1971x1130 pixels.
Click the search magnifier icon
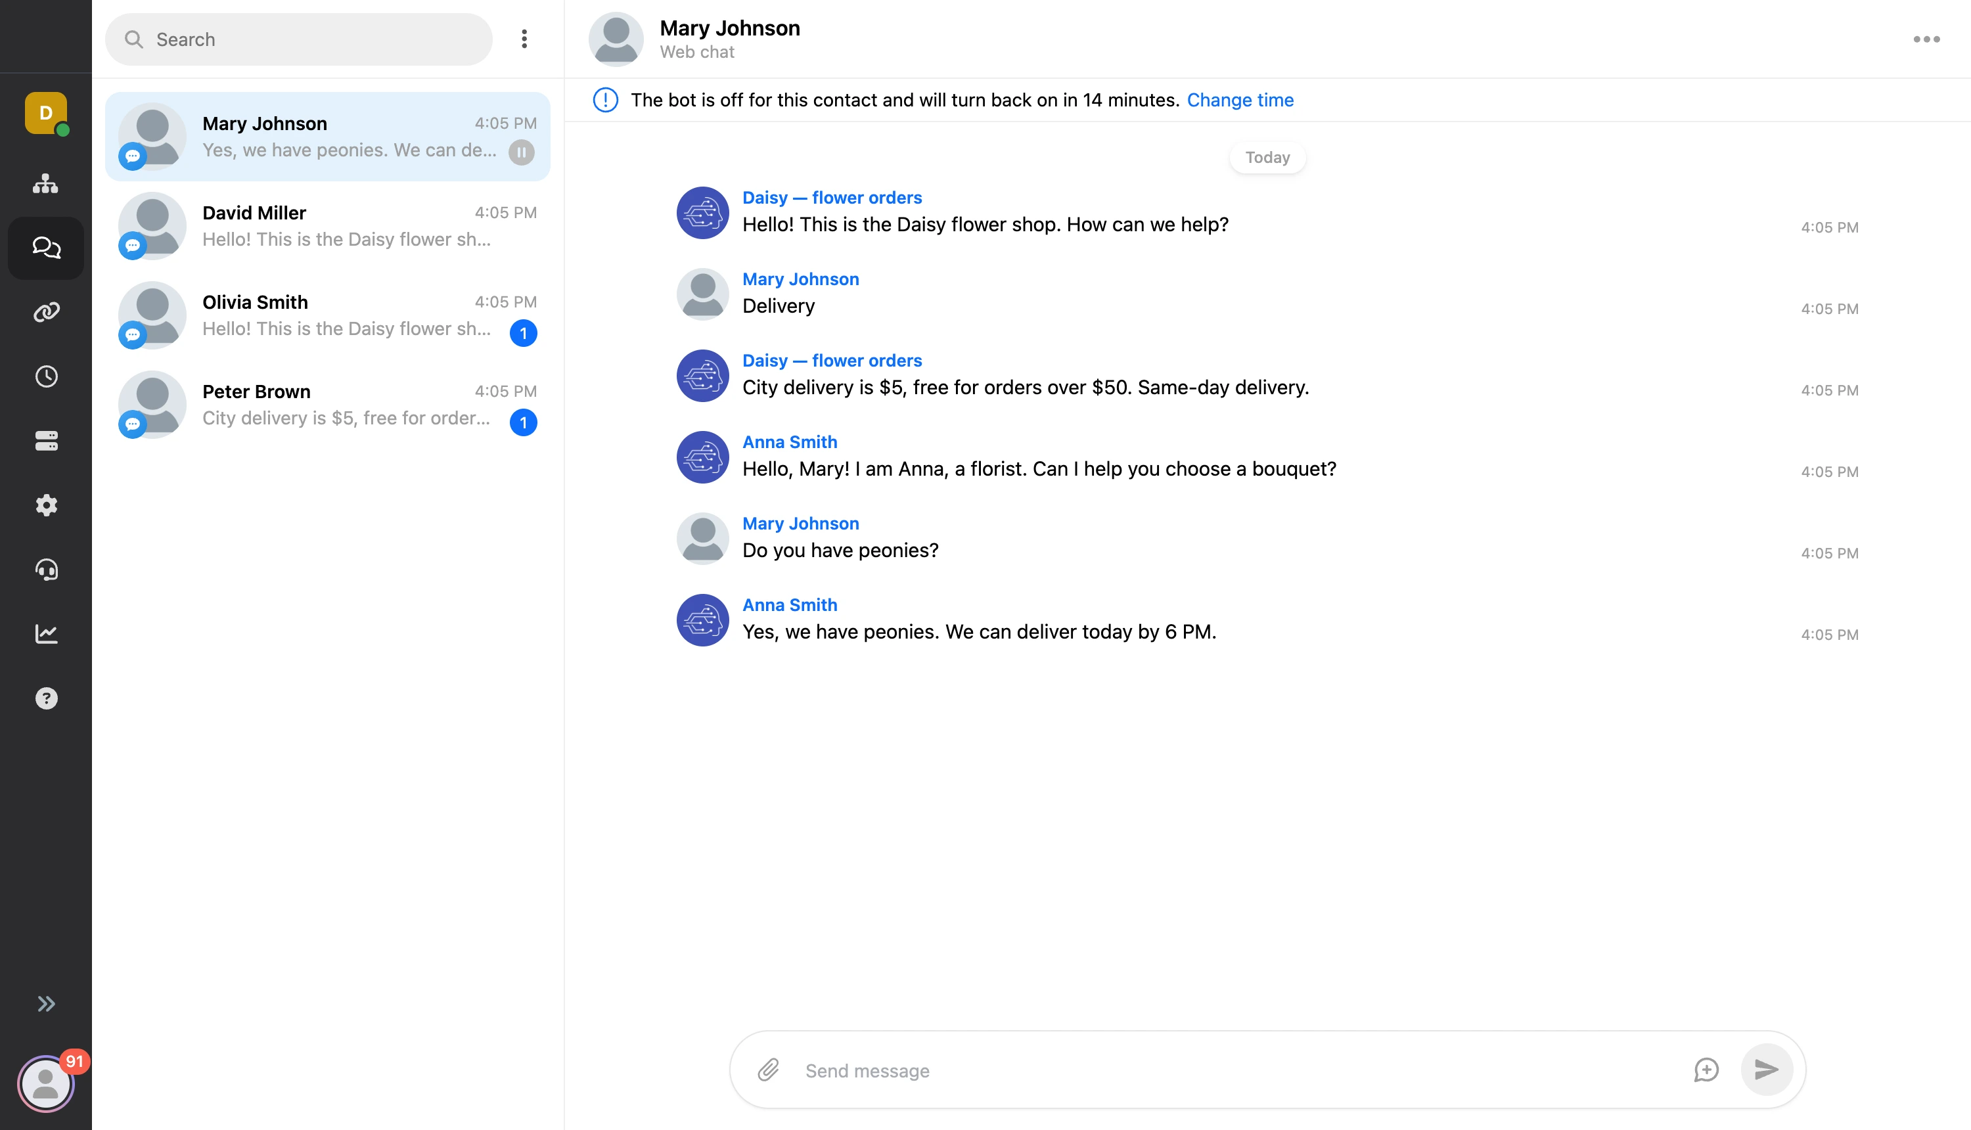(133, 39)
